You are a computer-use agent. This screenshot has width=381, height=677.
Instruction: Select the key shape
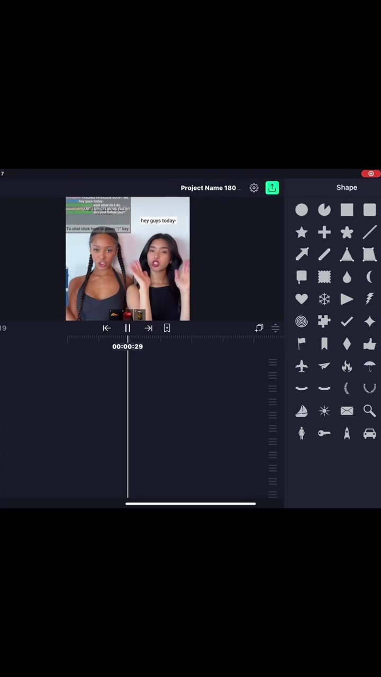(x=324, y=433)
